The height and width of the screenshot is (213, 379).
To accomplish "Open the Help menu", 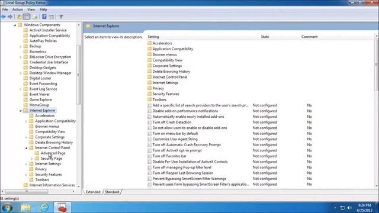I will (x=43, y=9).
